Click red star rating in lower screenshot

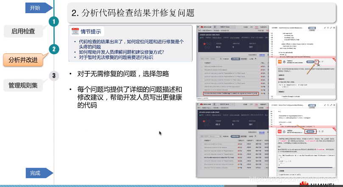204,121
